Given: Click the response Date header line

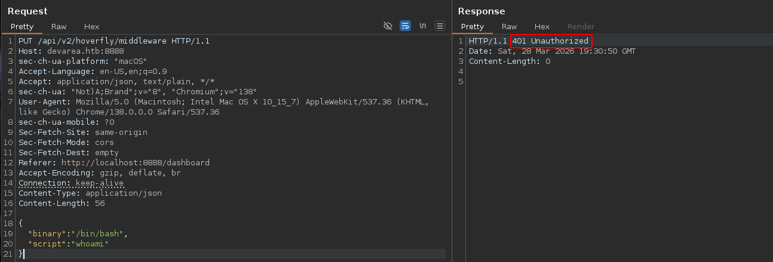Looking at the screenshot, I should pyautogui.click(x=552, y=51).
